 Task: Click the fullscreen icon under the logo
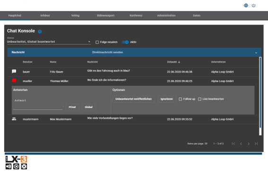click(x=24, y=166)
